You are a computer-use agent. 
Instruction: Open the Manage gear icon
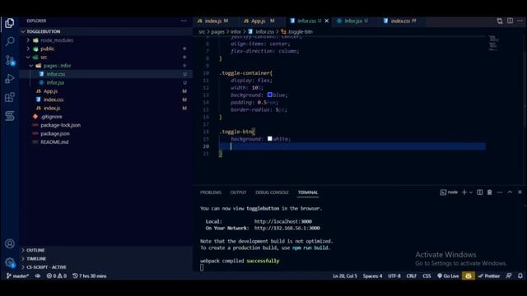(x=10, y=262)
